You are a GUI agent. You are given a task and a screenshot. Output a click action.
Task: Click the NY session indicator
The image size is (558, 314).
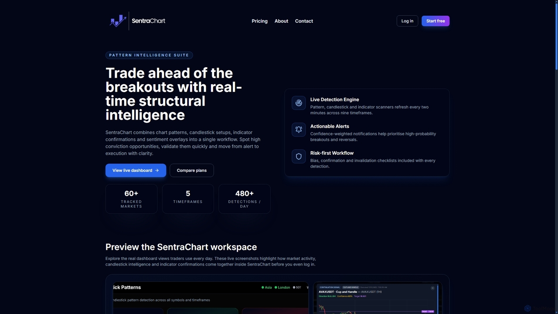tap(297, 287)
